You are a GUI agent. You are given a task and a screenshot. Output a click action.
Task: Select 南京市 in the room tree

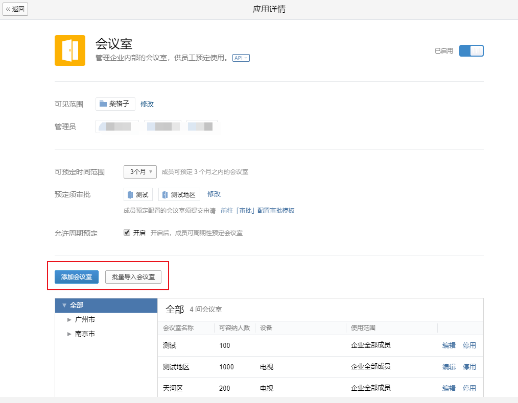85,334
